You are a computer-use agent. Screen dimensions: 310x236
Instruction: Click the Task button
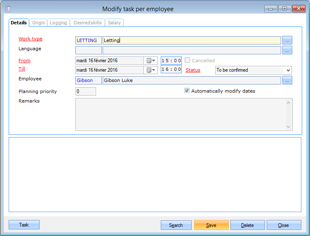coord(24,225)
